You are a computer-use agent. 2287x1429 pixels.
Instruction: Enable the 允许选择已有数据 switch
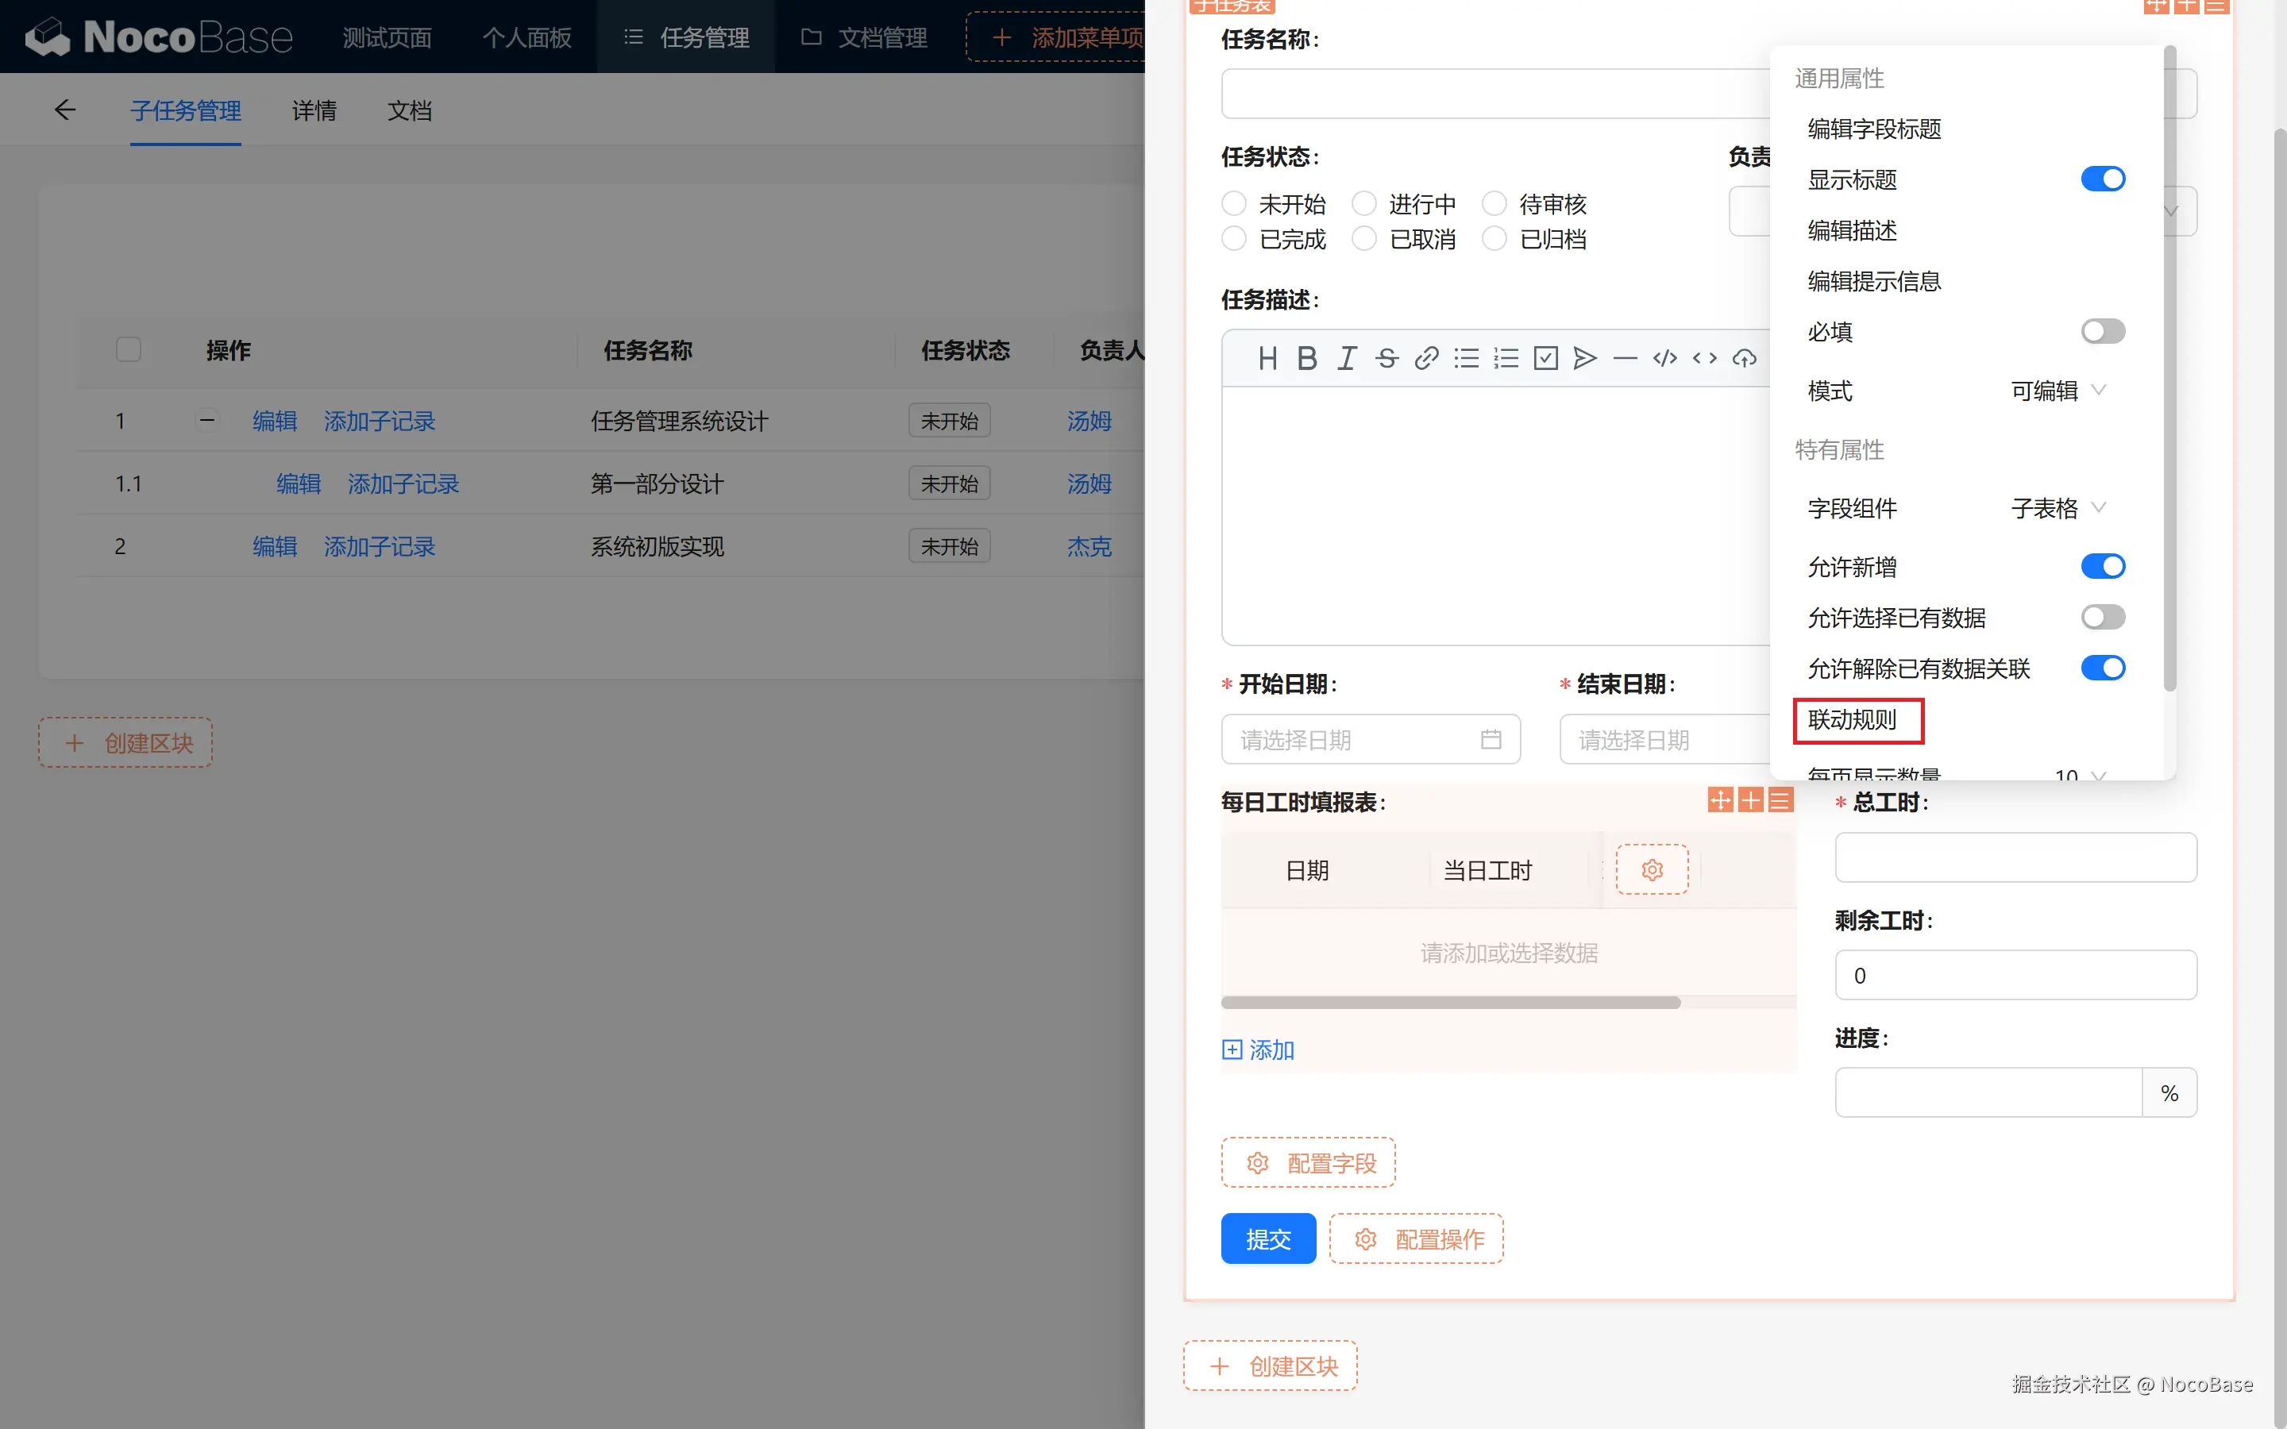tap(2102, 617)
